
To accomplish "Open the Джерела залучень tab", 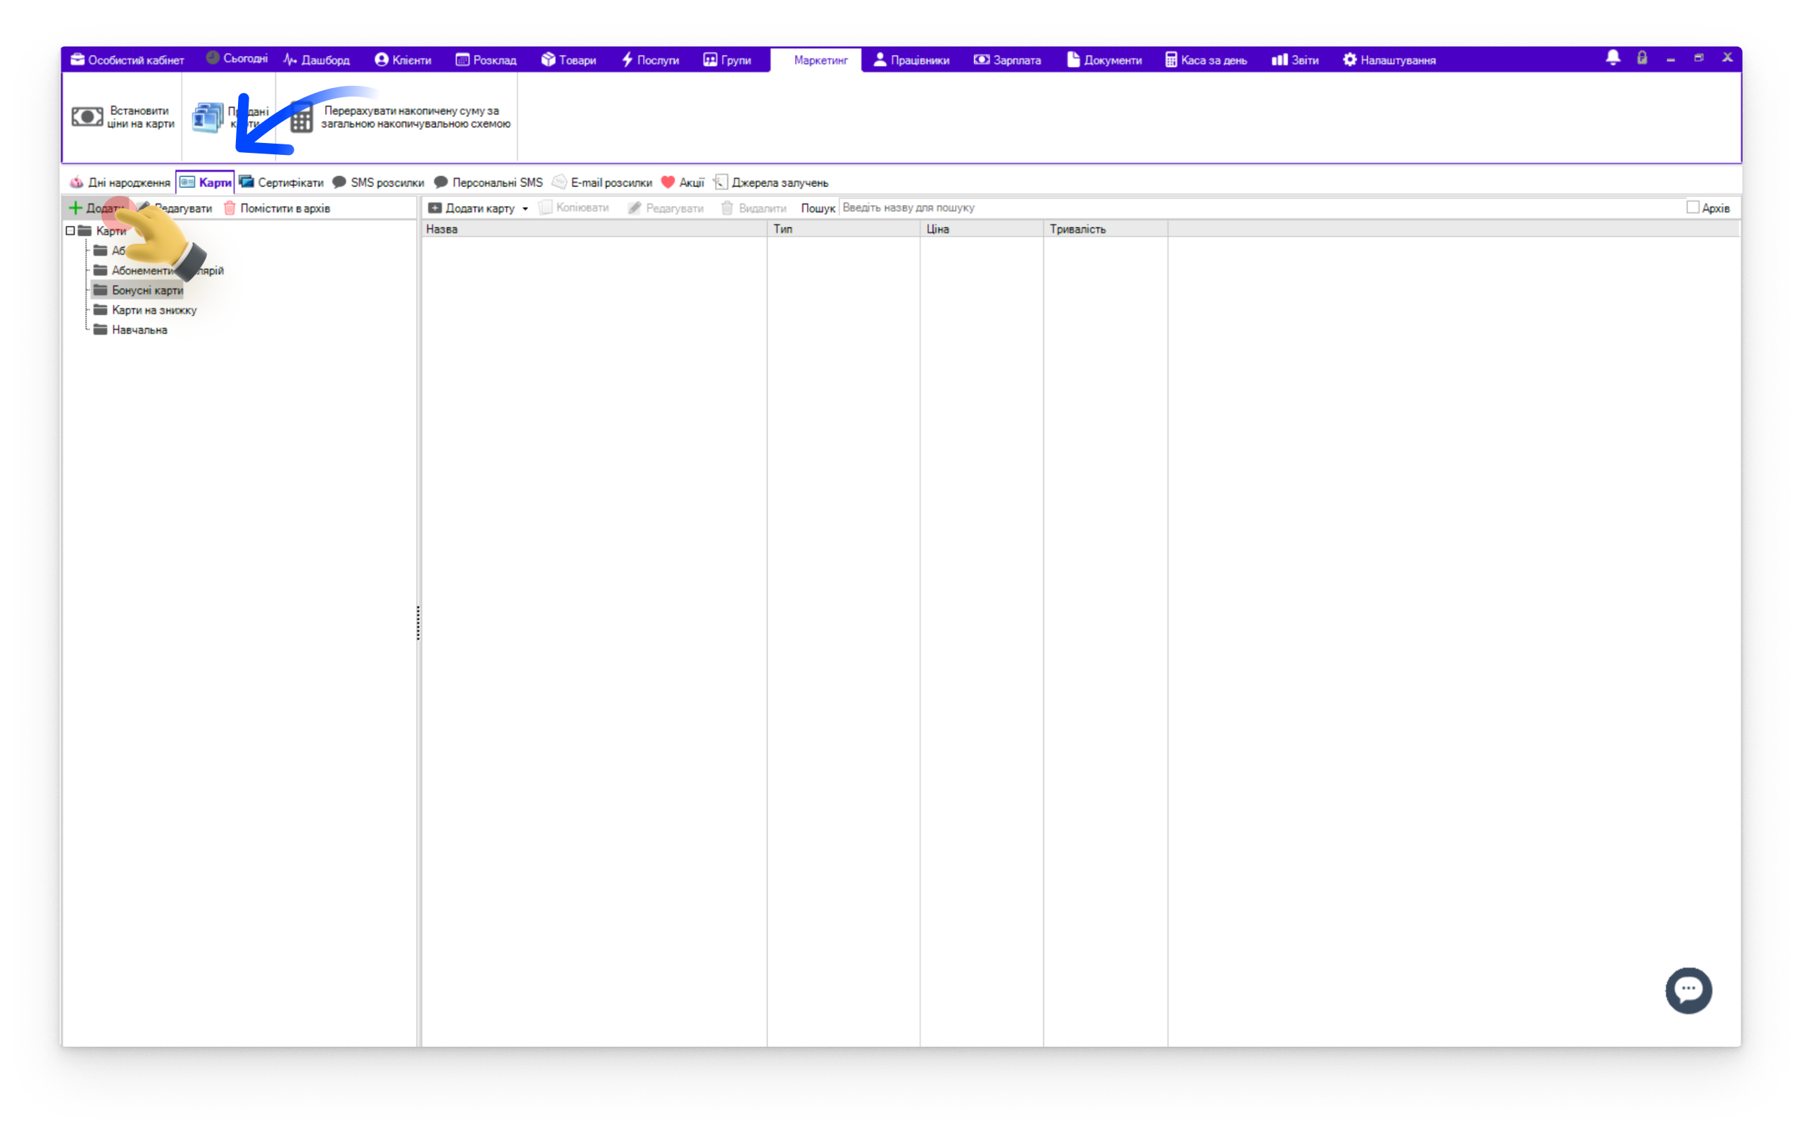I will pyautogui.click(x=771, y=182).
